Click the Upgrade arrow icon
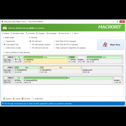This screenshot has width=126, height=126. coord(37,33)
